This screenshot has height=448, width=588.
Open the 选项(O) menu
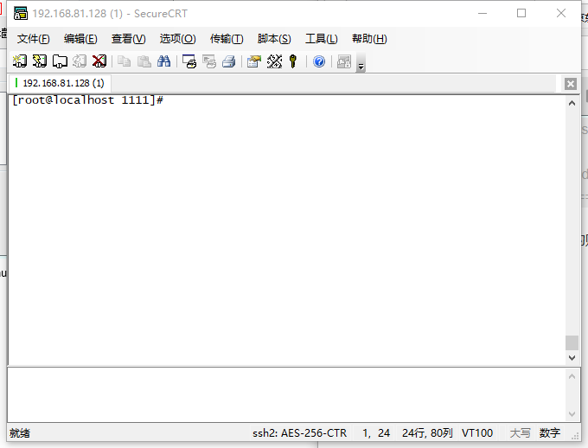178,39
